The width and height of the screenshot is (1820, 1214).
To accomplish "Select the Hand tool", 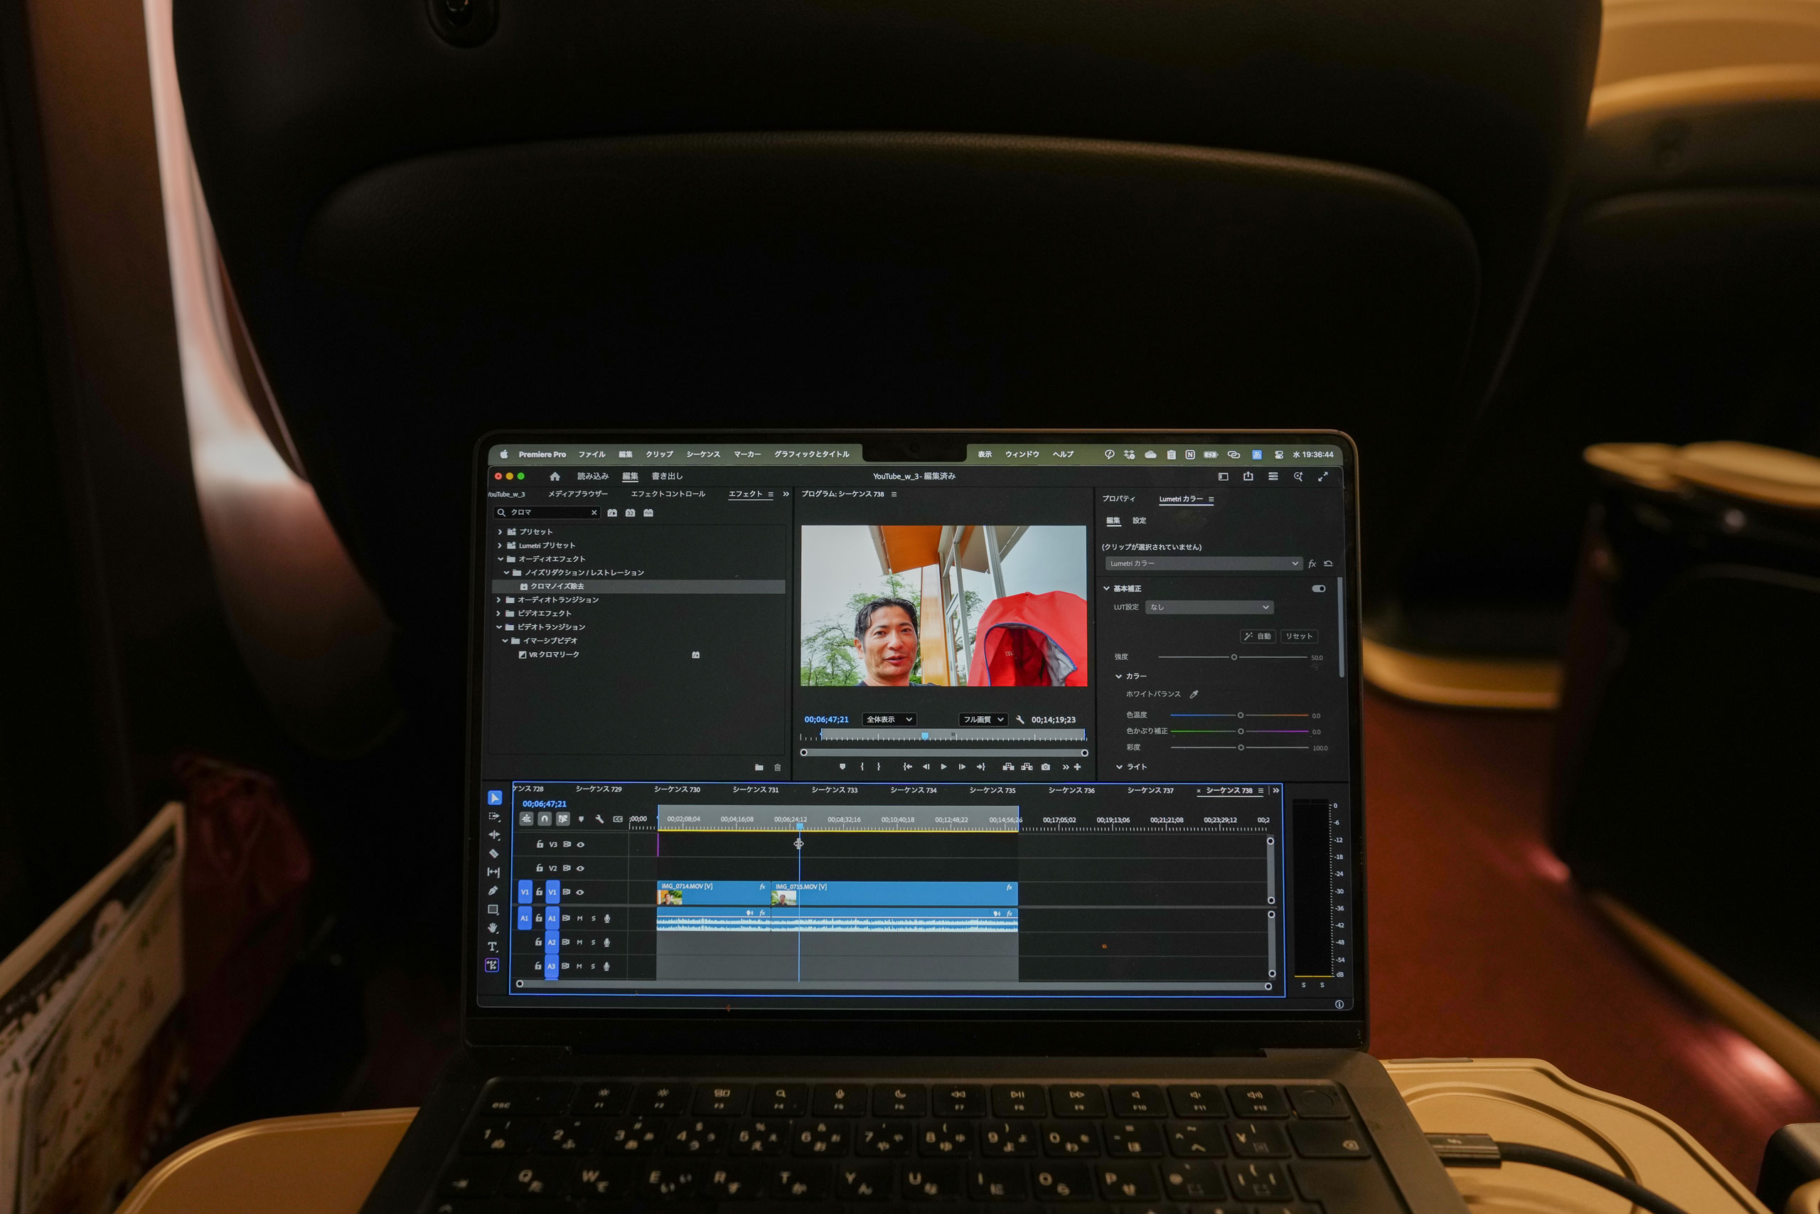I will point(493,927).
